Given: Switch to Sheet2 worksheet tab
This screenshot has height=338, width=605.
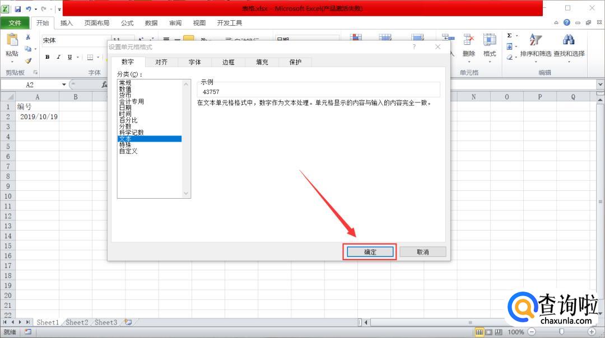Looking at the screenshot, I should 77,322.
